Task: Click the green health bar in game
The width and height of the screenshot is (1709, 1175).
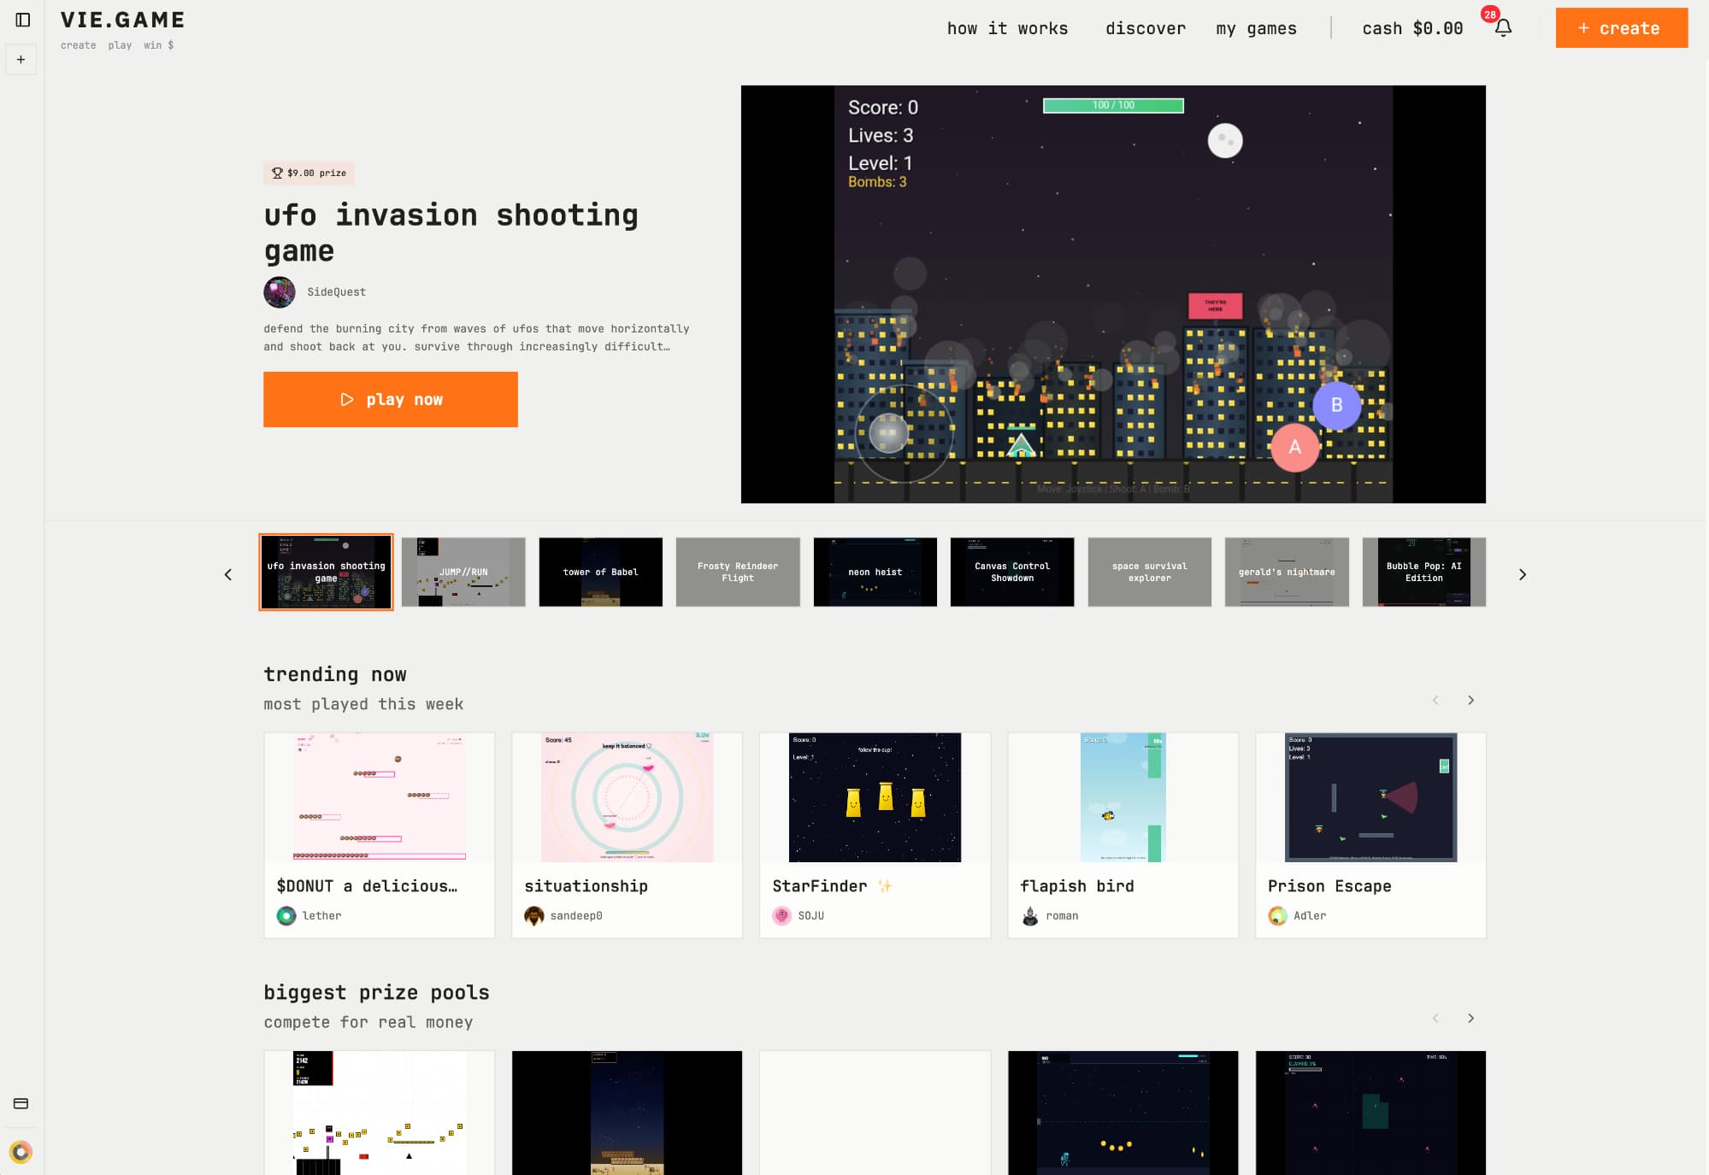Action: tap(1113, 106)
